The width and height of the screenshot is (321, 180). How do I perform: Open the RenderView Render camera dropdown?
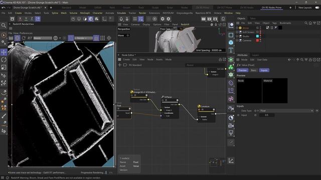(x=83, y=38)
